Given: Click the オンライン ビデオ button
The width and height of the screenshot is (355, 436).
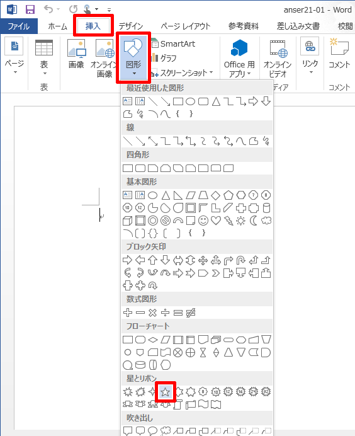Looking at the screenshot, I should pyautogui.click(x=278, y=59).
